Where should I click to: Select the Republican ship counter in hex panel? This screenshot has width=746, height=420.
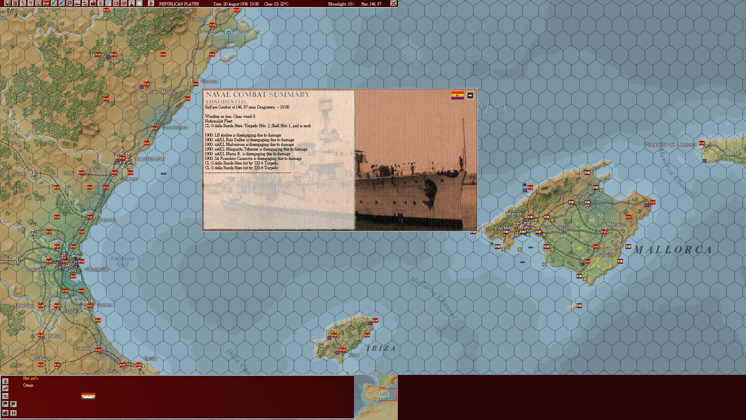click(89, 397)
